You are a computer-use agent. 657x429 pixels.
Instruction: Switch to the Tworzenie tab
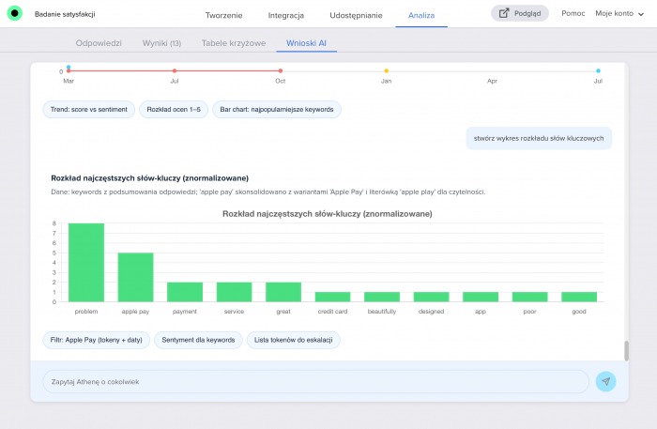click(x=223, y=15)
